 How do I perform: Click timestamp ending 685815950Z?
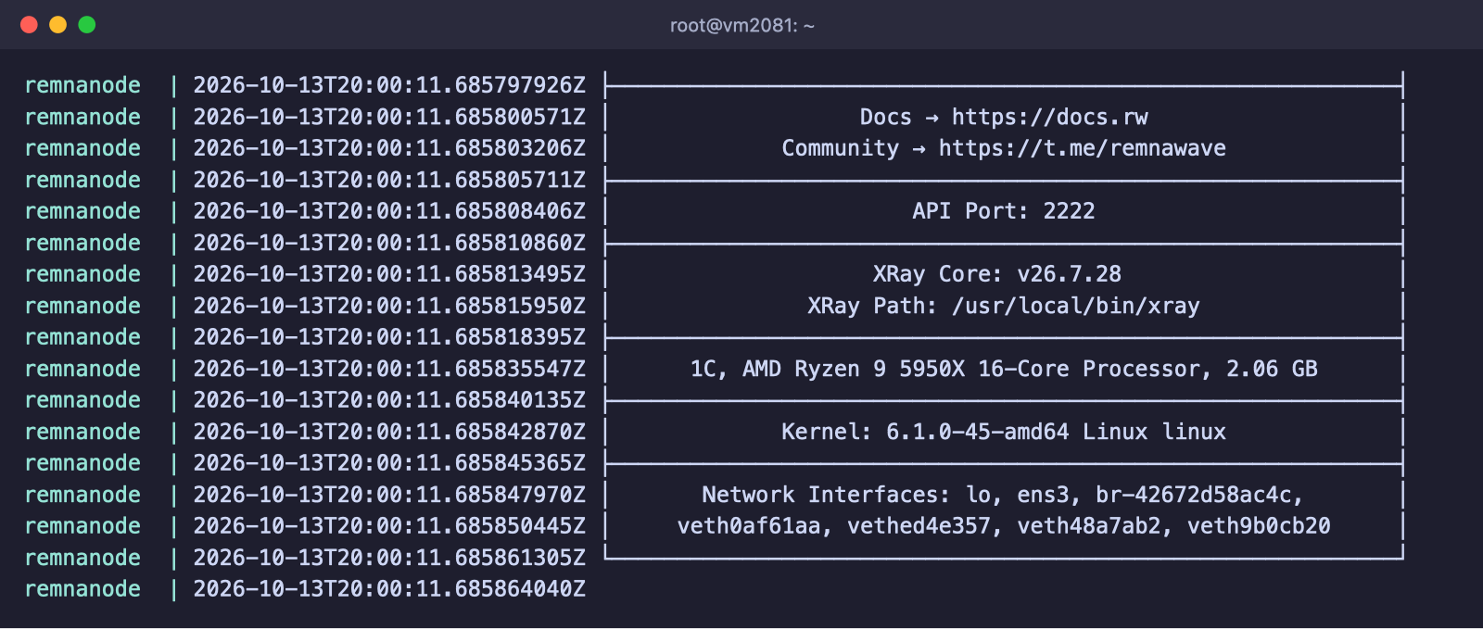tap(389, 306)
